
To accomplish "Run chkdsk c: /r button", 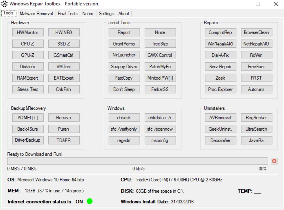I will tap(160, 118).
